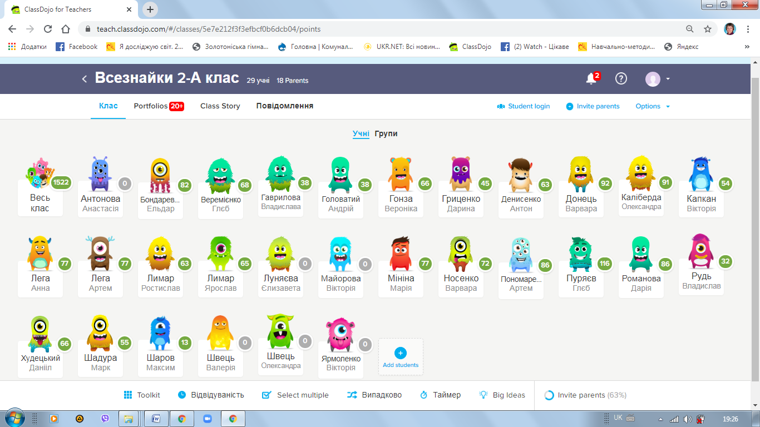Open the Zoom app in the taskbar
The image size is (760, 427).
[x=208, y=419]
